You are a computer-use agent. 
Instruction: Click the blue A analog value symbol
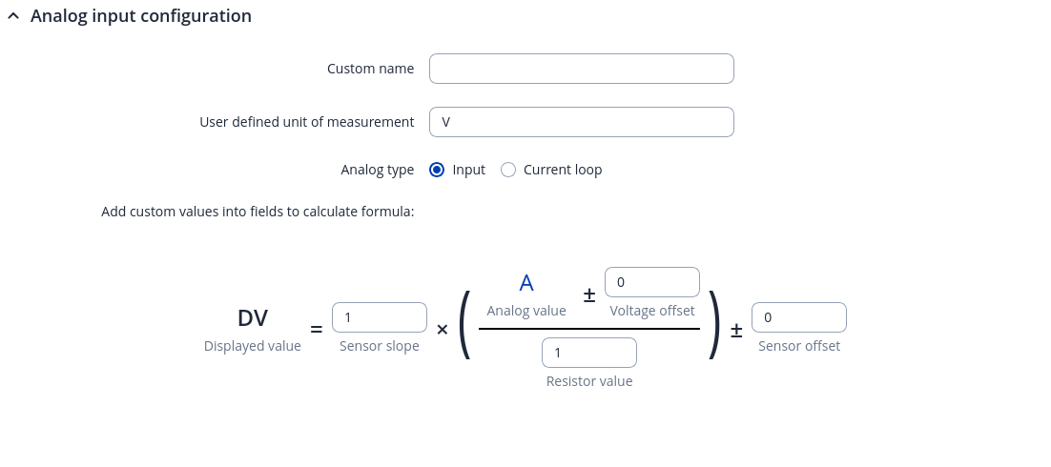(525, 282)
